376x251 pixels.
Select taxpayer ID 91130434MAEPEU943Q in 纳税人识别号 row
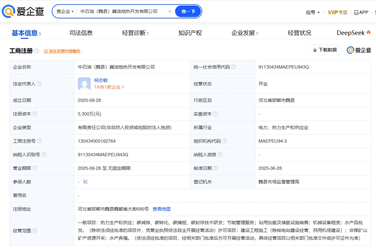103,155
